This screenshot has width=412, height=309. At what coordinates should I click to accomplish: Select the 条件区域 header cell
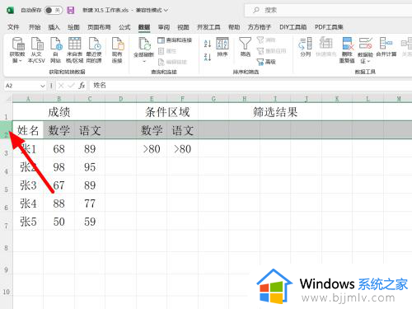pos(167,112)
